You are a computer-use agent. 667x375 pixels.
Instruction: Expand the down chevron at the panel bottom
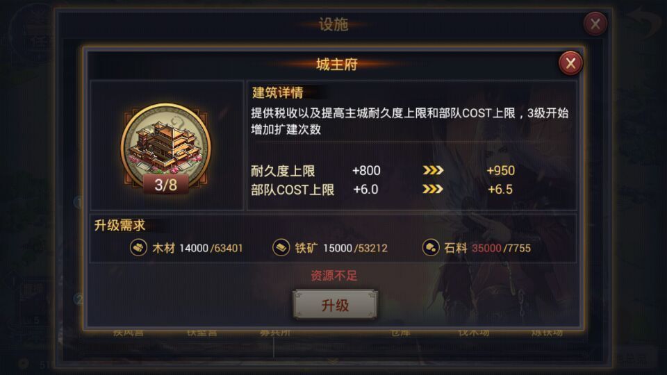pyautogui.click(x=333, y=361)
